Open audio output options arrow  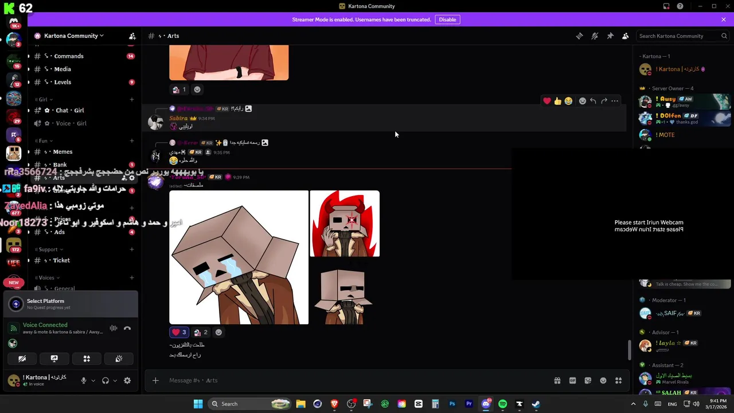coord(115,380)
